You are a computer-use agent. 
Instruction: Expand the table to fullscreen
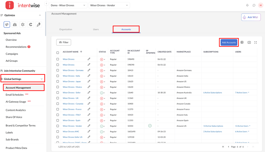point(256,42)
